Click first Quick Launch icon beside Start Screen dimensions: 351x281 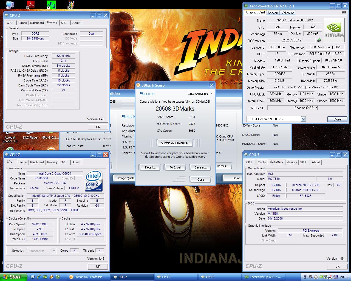pyautogui.click(x=33, y=277)
